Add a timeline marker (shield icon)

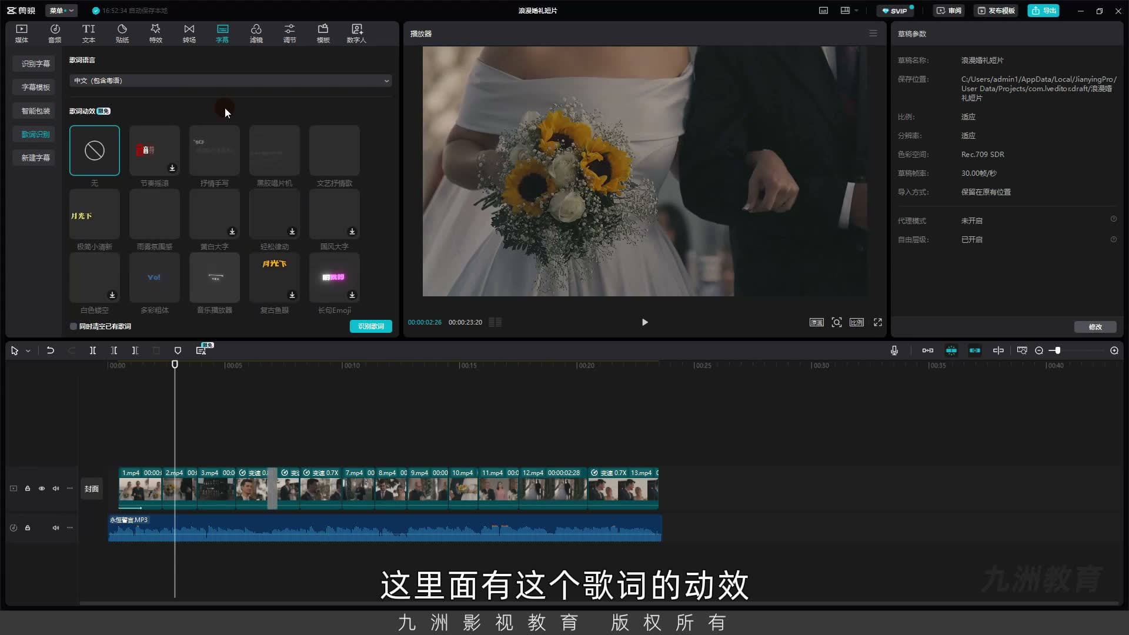(x=178, y=350)
